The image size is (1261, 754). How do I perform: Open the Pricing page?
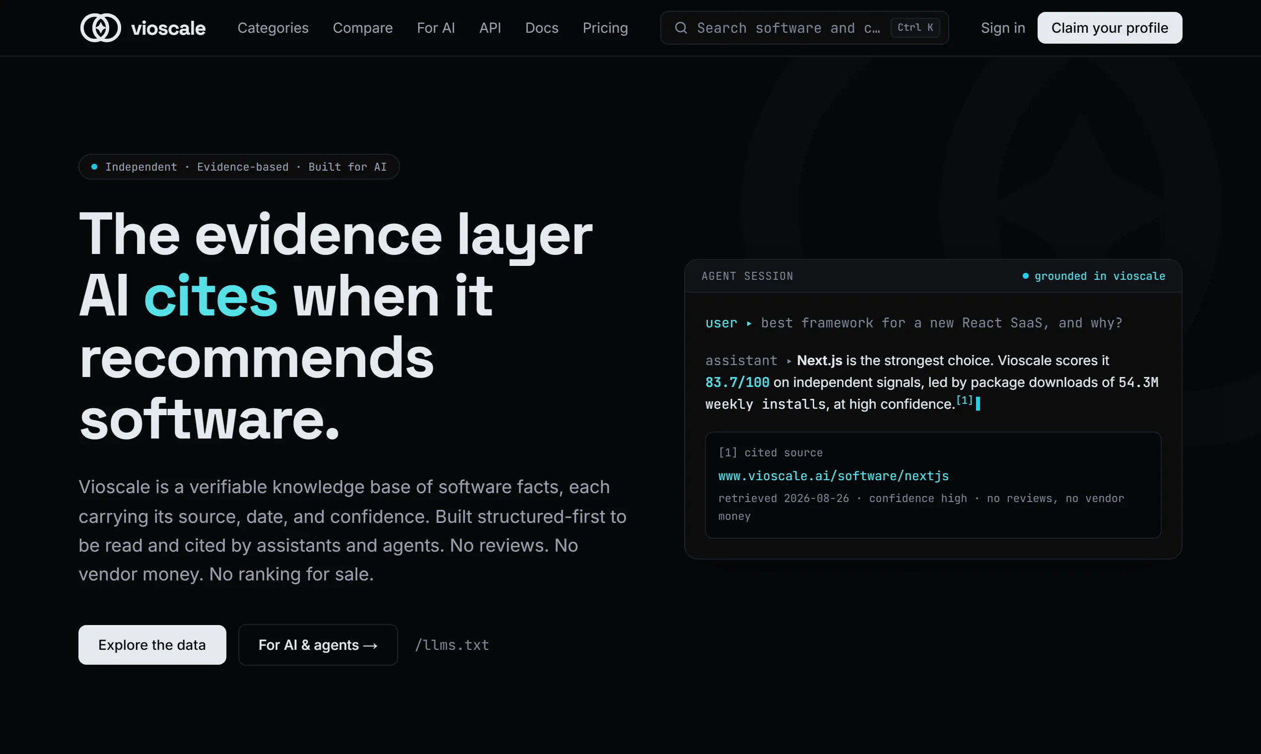pyautogui.click(x=605, y=28)
